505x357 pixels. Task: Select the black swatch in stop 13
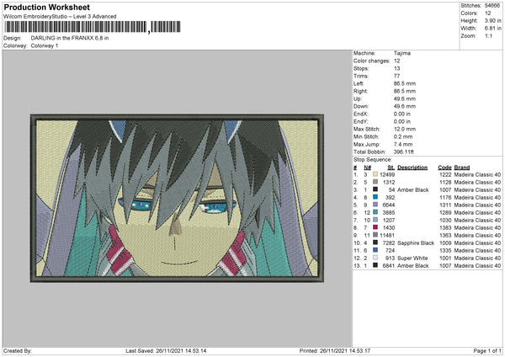(x=375, y=265)
